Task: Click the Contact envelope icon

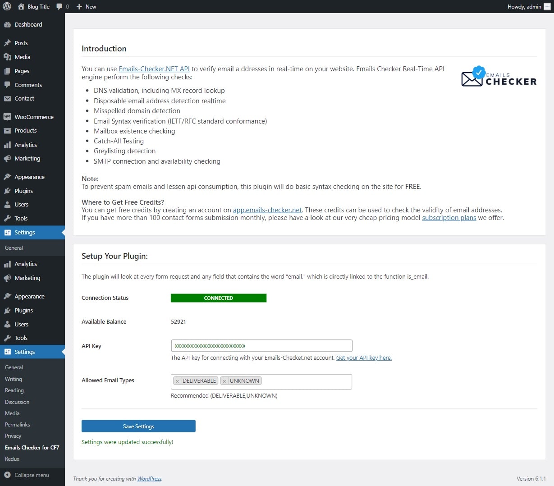Action: pos(7,99)
